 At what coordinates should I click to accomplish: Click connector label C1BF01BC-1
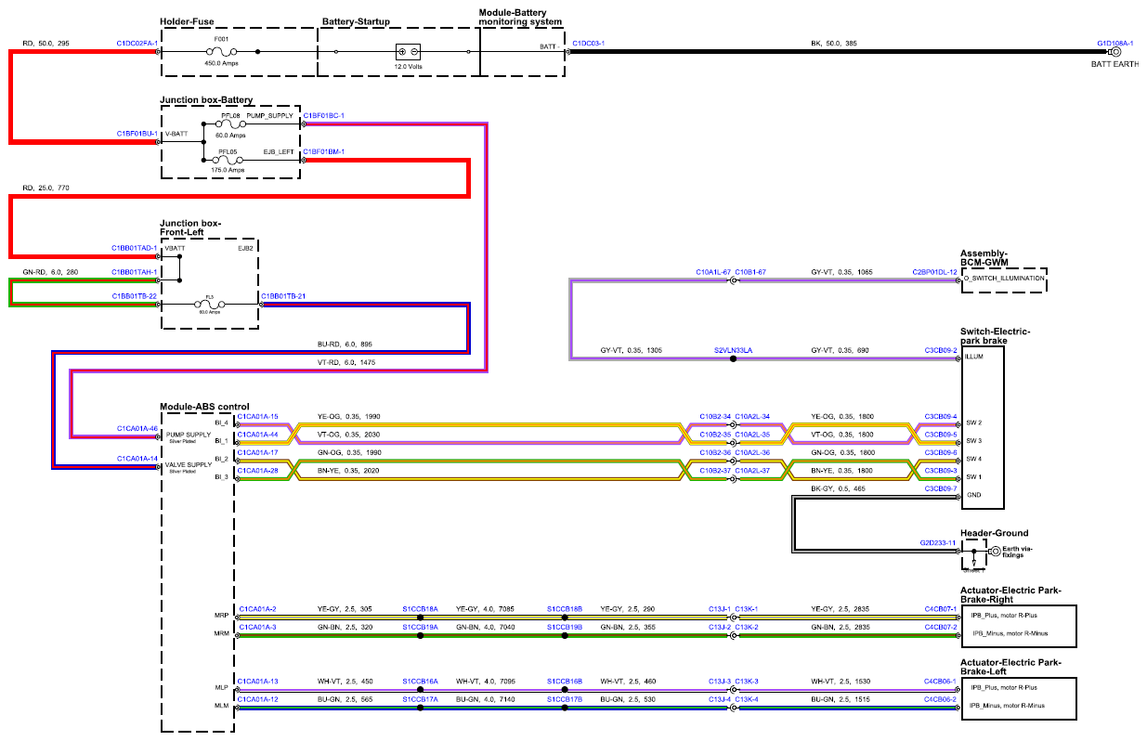click(324, 115)
